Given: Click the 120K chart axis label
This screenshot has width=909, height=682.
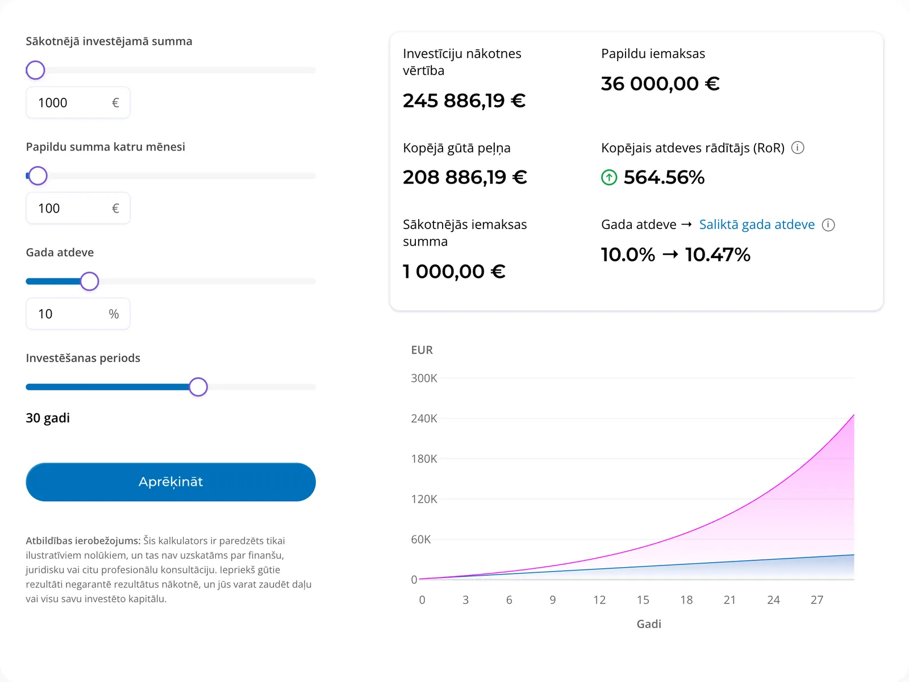Looking at the screenshot, I should (424, 500).
